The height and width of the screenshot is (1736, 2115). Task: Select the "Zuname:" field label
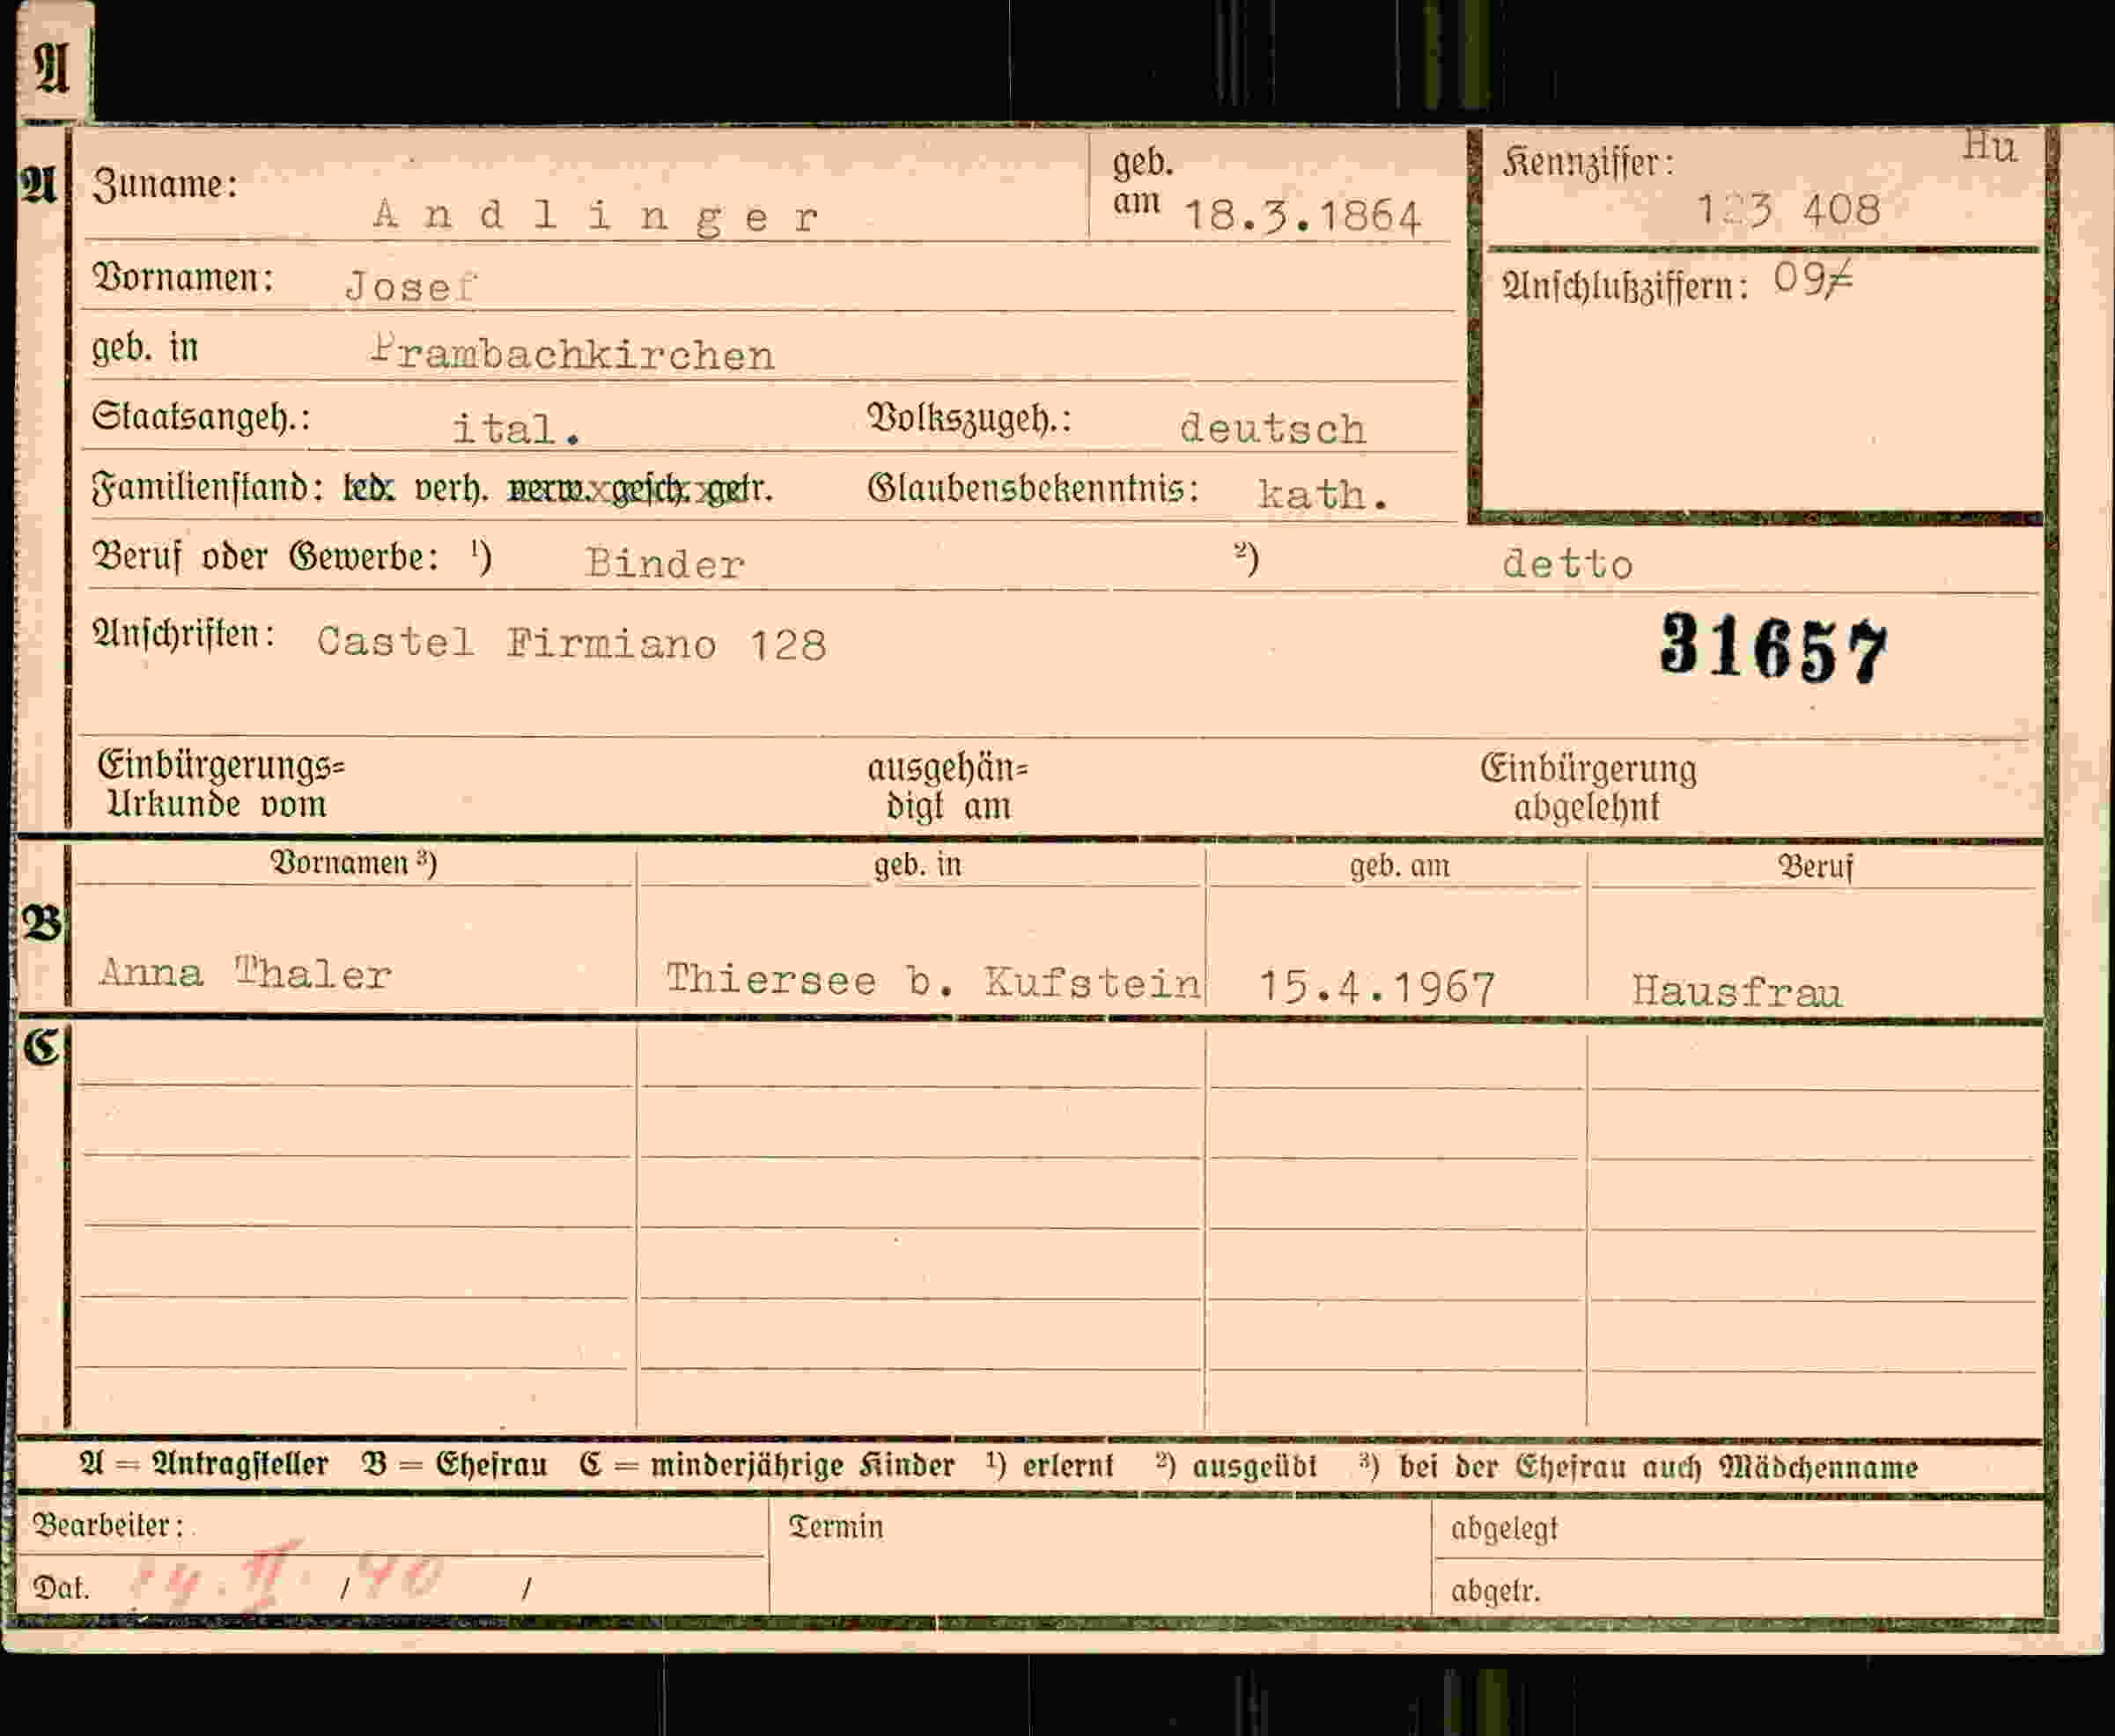click(165, 185)
